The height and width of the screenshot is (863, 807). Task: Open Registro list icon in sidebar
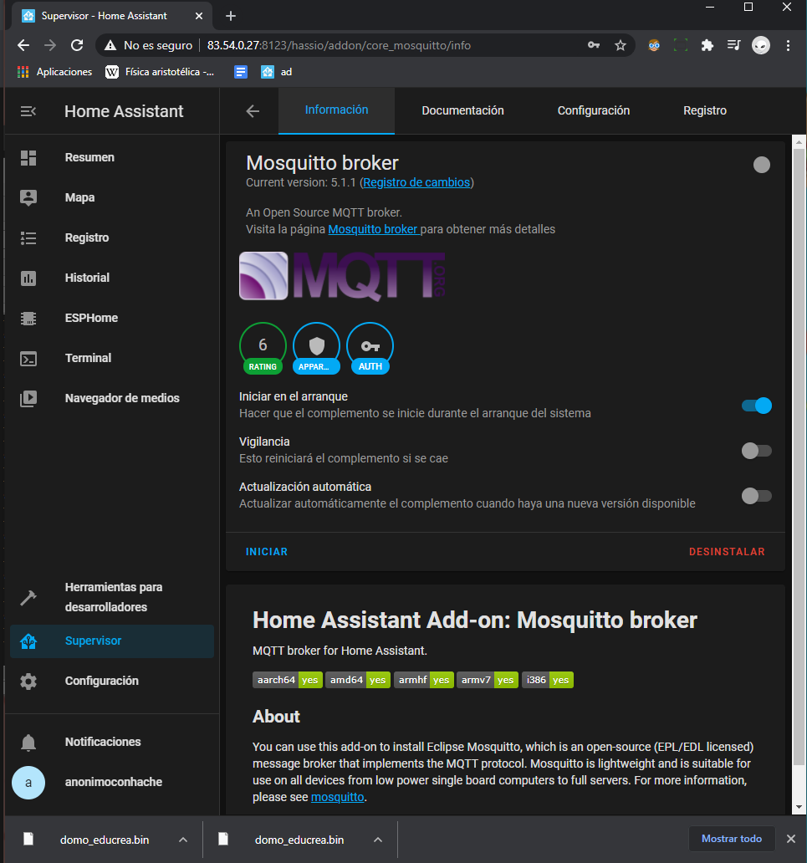click(28, 237)
